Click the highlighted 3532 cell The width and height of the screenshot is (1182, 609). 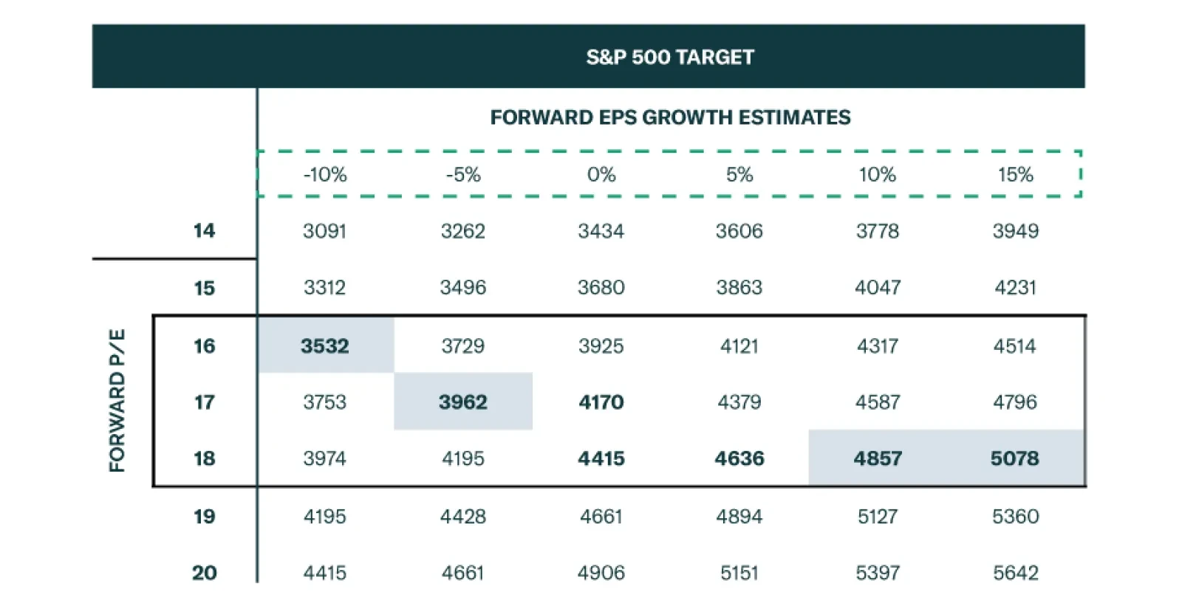click(324, 345)
